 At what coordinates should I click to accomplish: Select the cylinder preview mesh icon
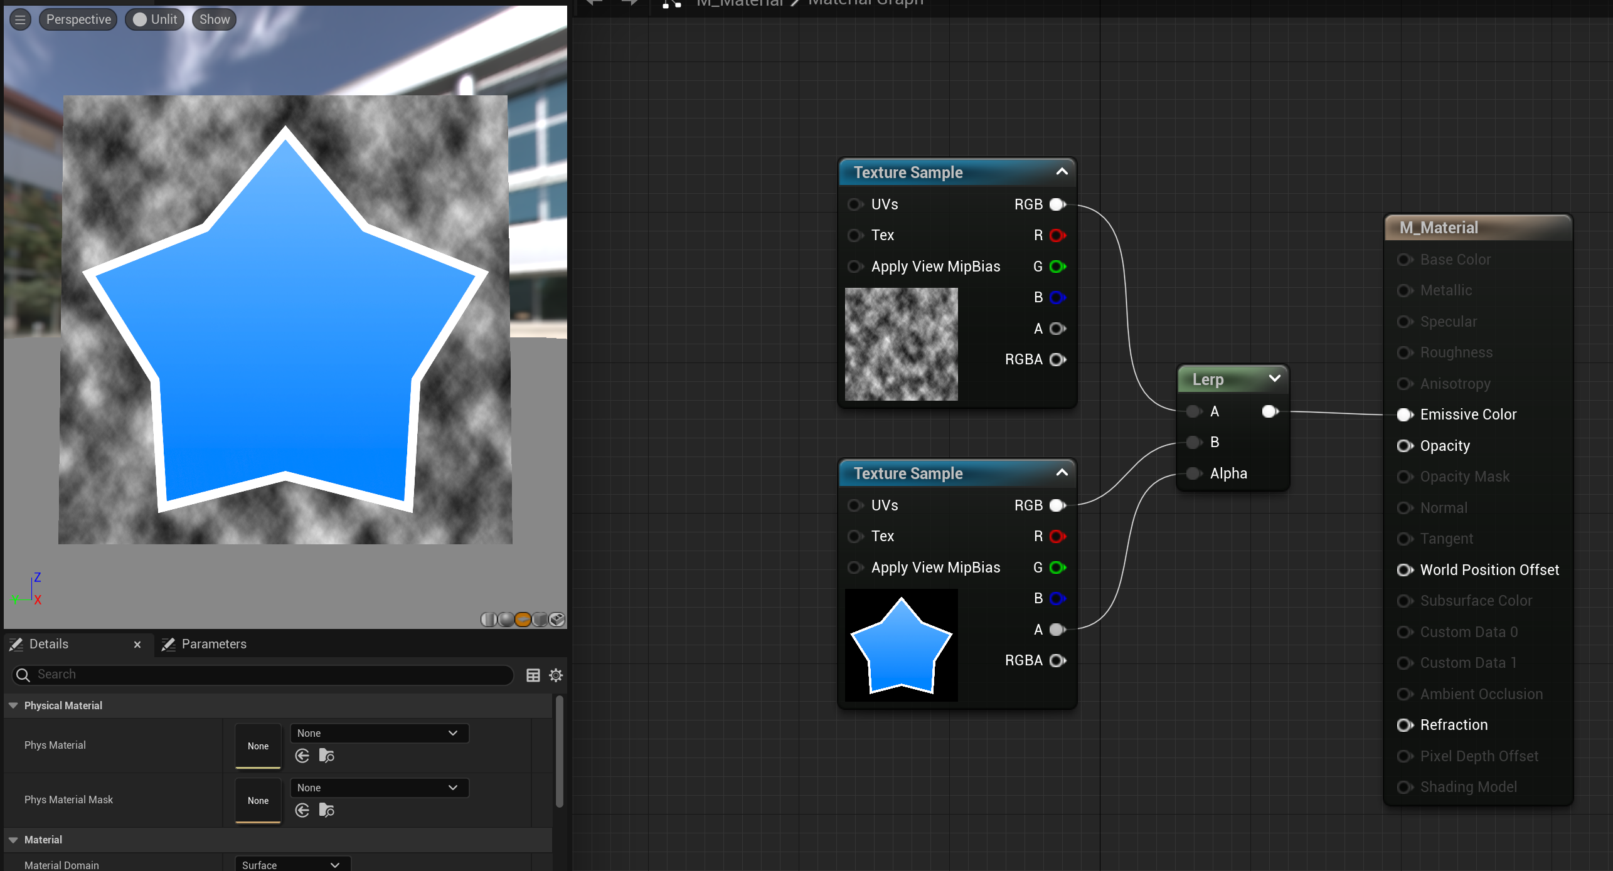489,620
